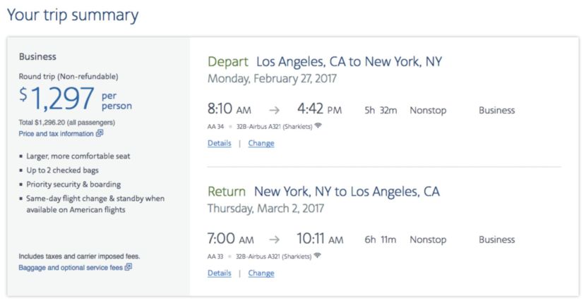586x305 pixels.
Task: Click the popup icon beside Baggage fees link
Action: (x=128, y=268)
